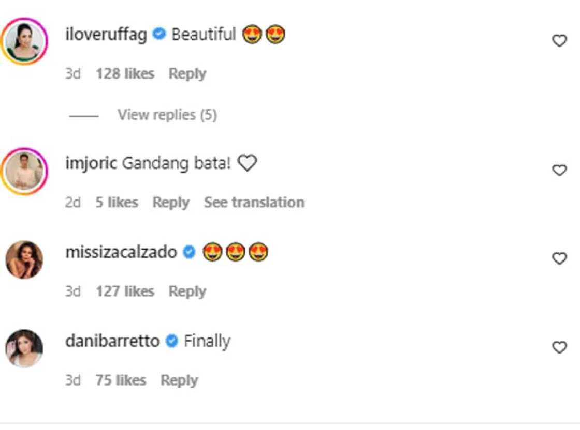Viewport: 580px width, 430px height.
Task: Visit missizacalzado username link
Action: [x=121, y=253]
